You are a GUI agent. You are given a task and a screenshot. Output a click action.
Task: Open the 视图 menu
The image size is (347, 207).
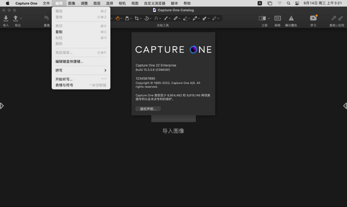point(135,3)
